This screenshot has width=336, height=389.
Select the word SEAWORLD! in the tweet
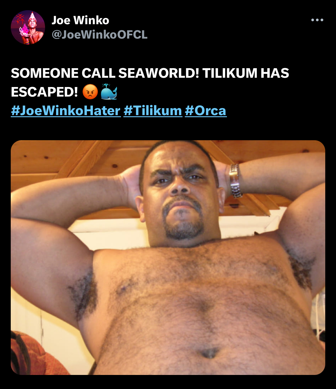coord(159,73)
